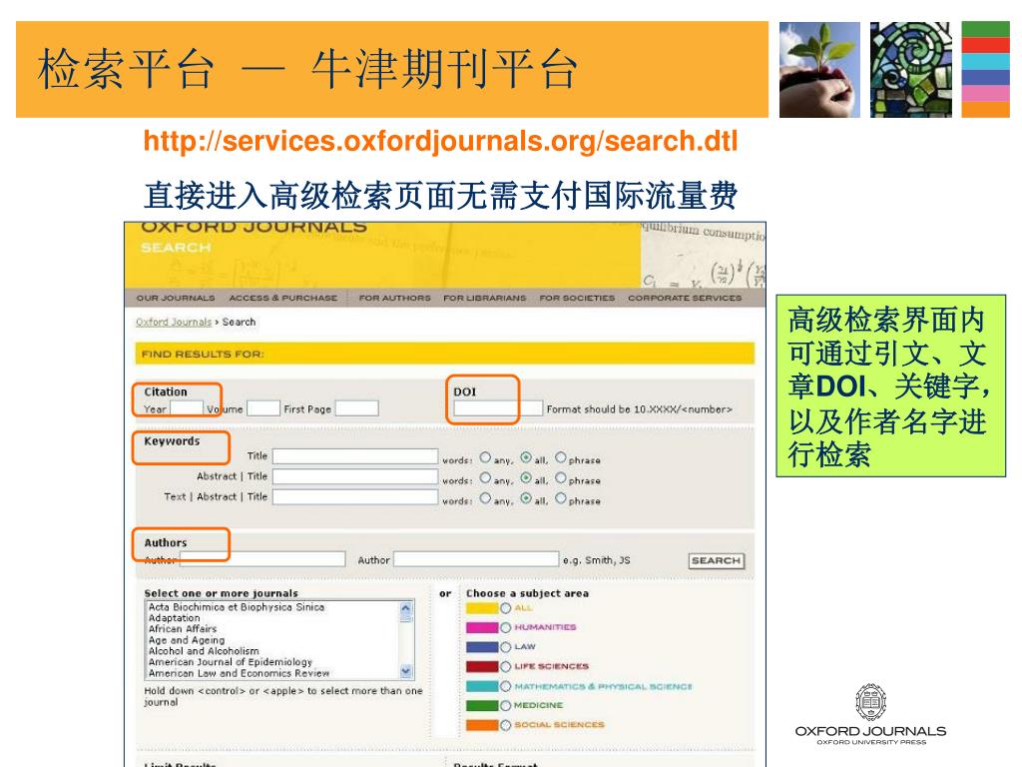Select American Law and Economics Review
Screen dimensions: 1022x767
click(x=239, y=673)
